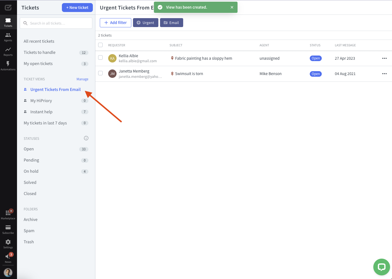Click the SUBJECT column header
Screen dimensions: 392x279
[x=176, y=45]
